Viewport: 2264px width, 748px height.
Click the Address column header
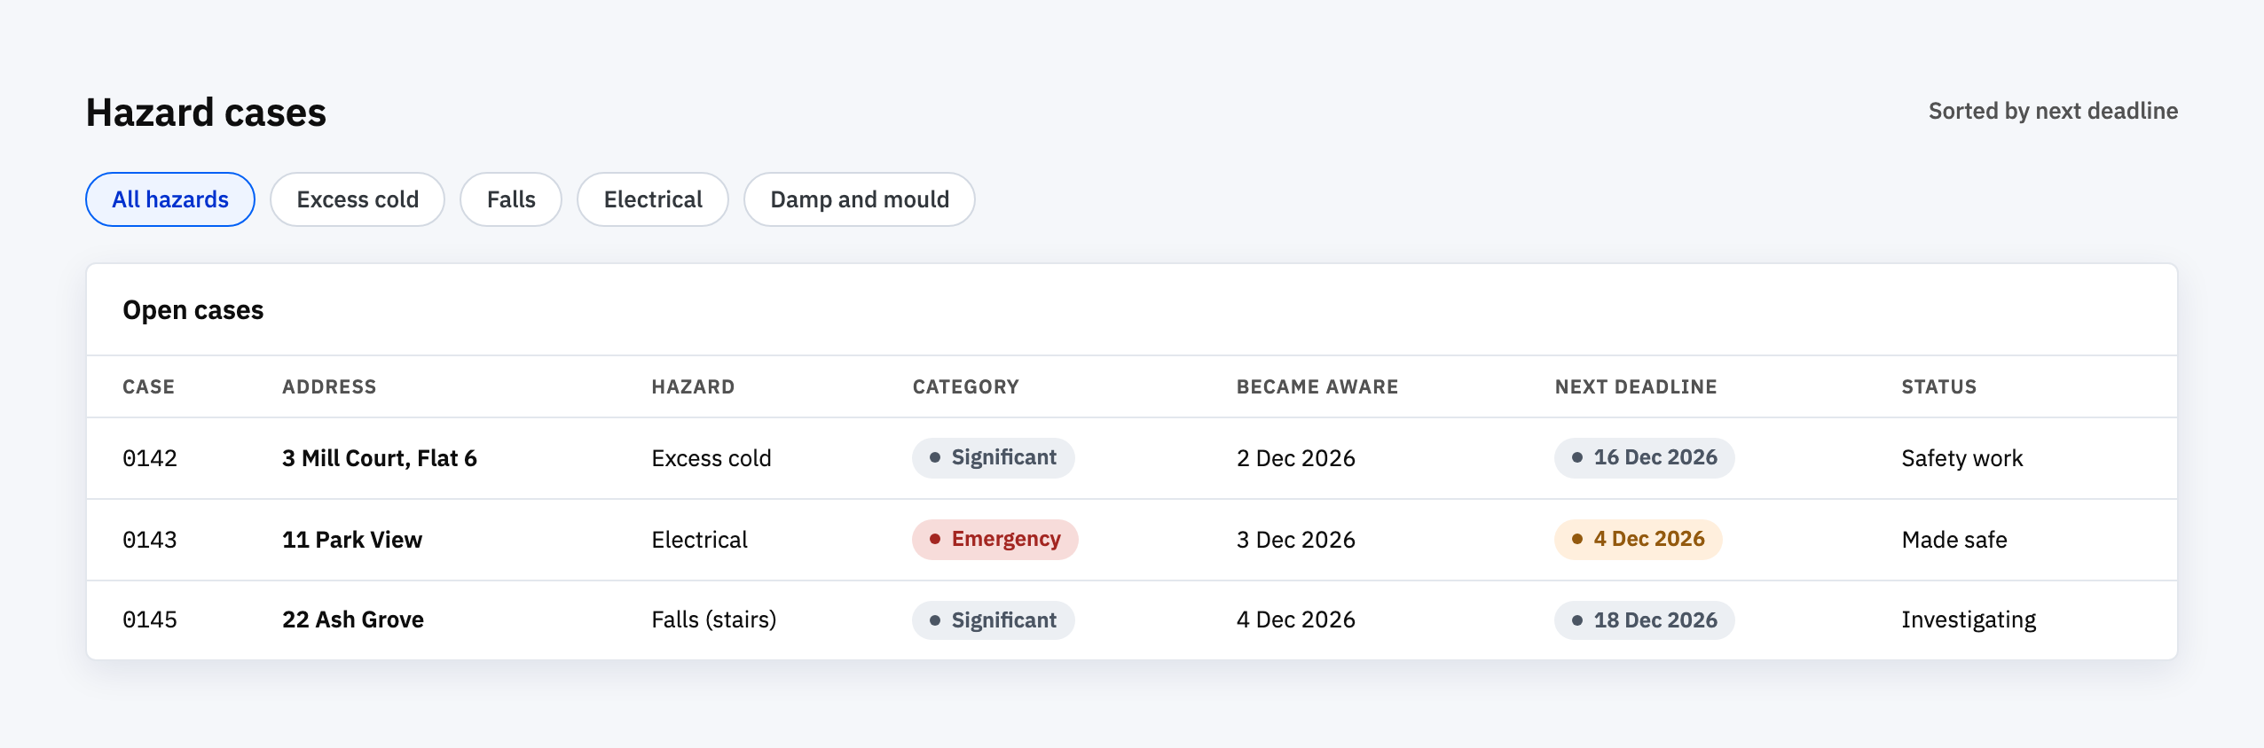(329, 387)
